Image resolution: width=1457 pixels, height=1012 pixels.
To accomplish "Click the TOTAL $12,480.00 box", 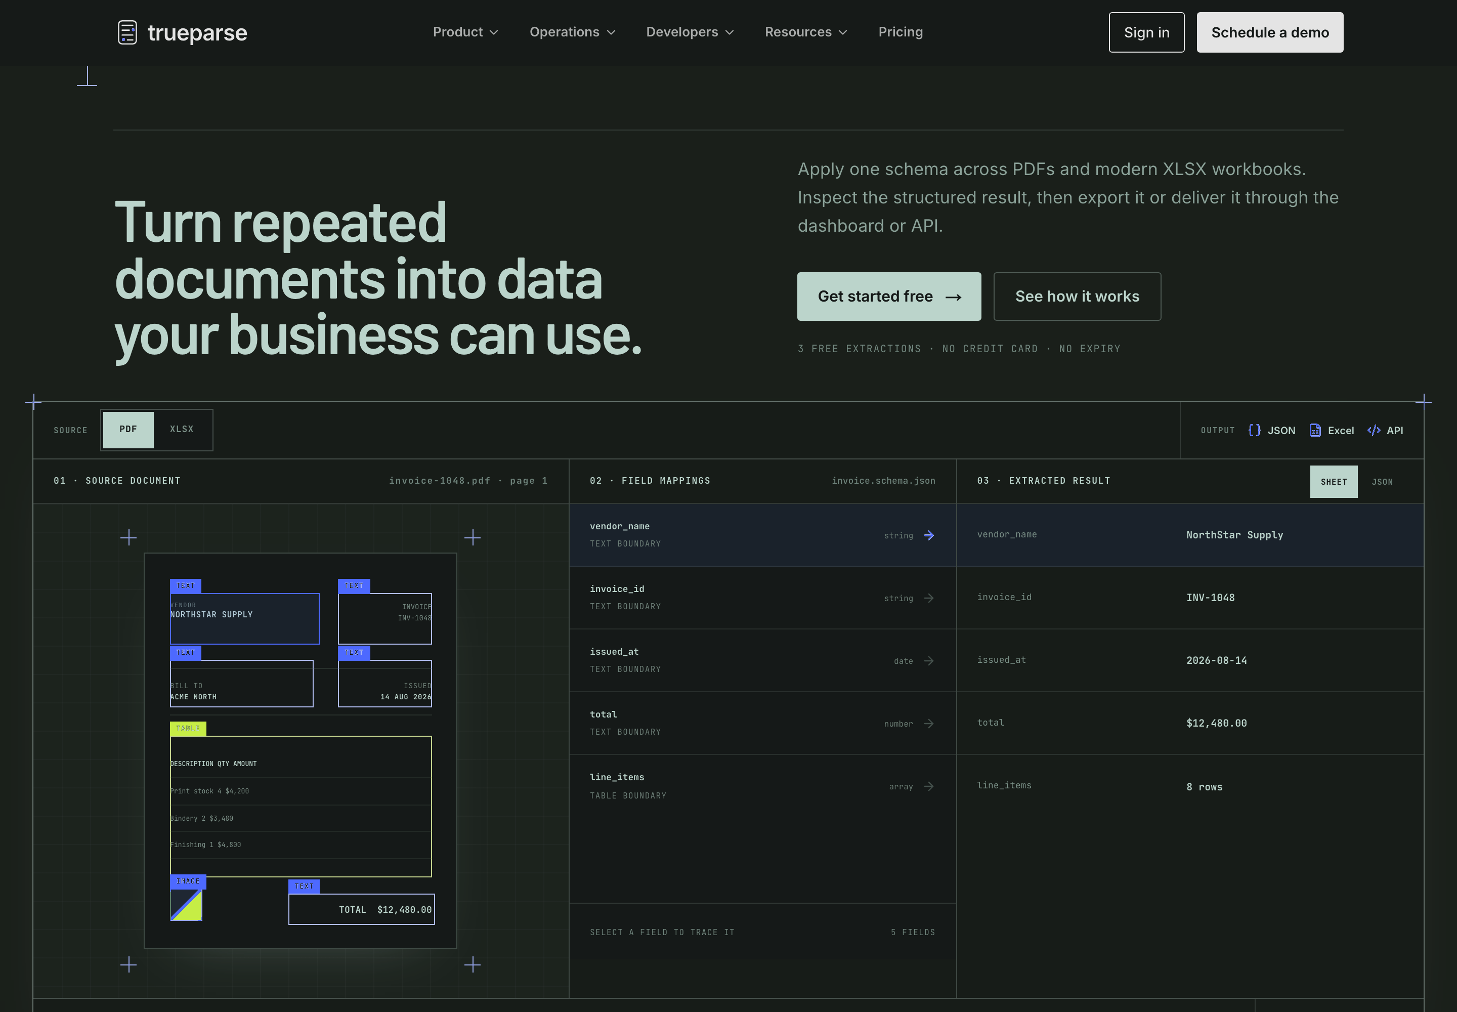I will 361,909.
